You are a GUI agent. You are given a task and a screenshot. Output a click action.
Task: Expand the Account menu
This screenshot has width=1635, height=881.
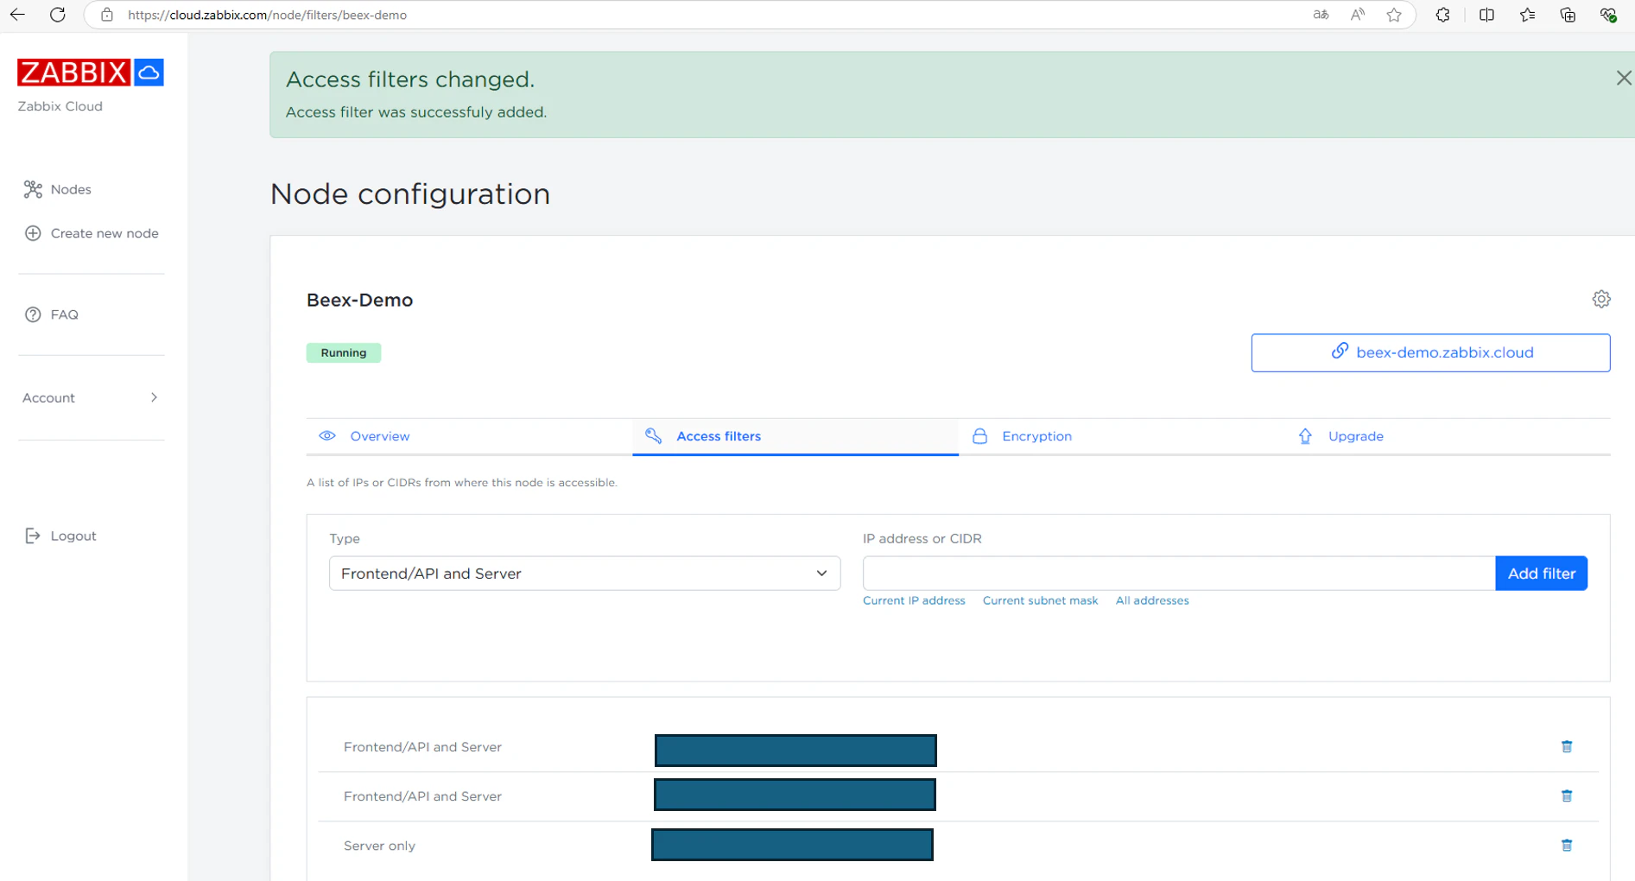click(91, 397)
